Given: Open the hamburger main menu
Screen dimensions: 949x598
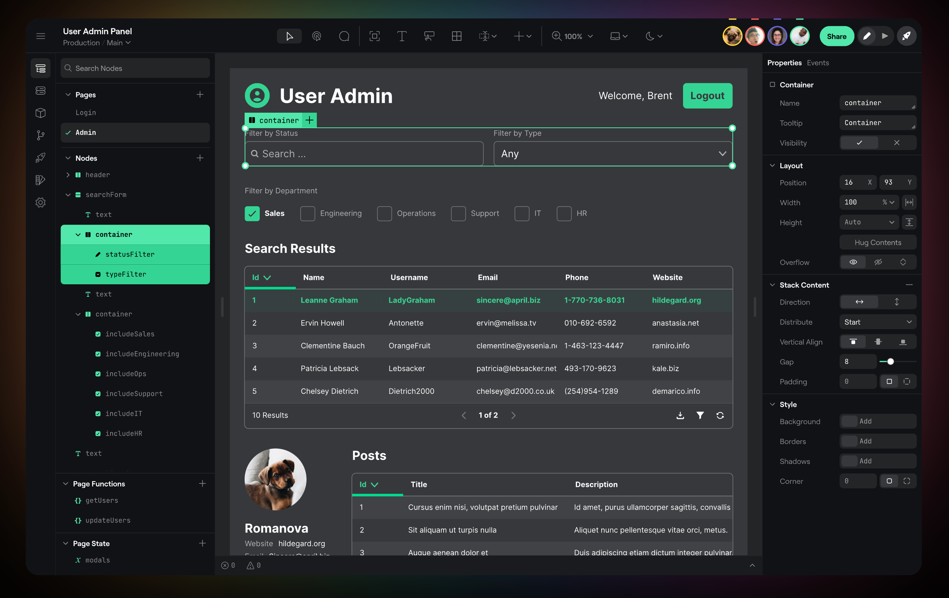Looking at the screenshot, I should point(41,36).
